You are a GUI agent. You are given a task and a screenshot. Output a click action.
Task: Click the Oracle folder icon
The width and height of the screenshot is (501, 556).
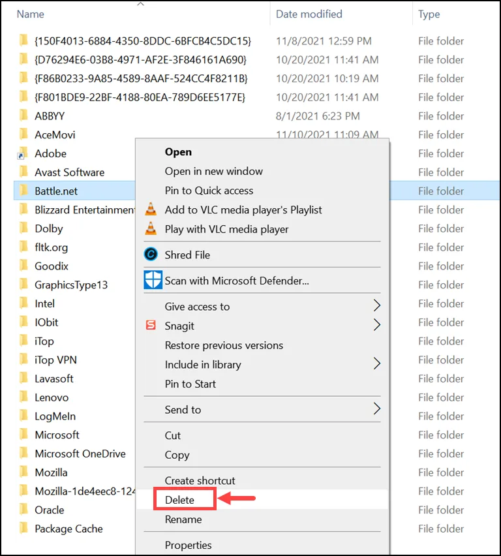[x=23, y=510]
